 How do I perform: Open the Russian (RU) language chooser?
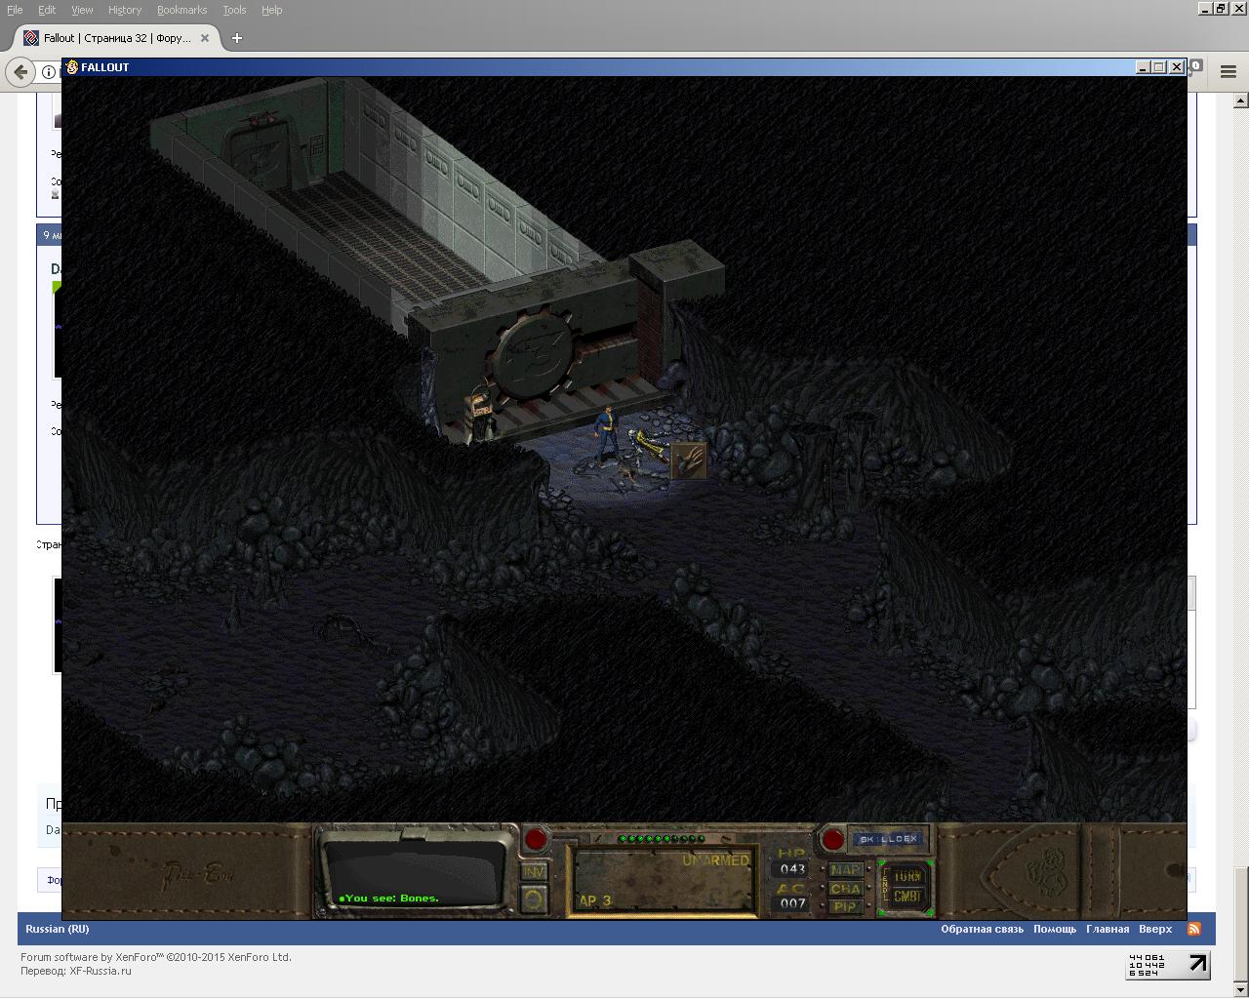pos(57,929)
